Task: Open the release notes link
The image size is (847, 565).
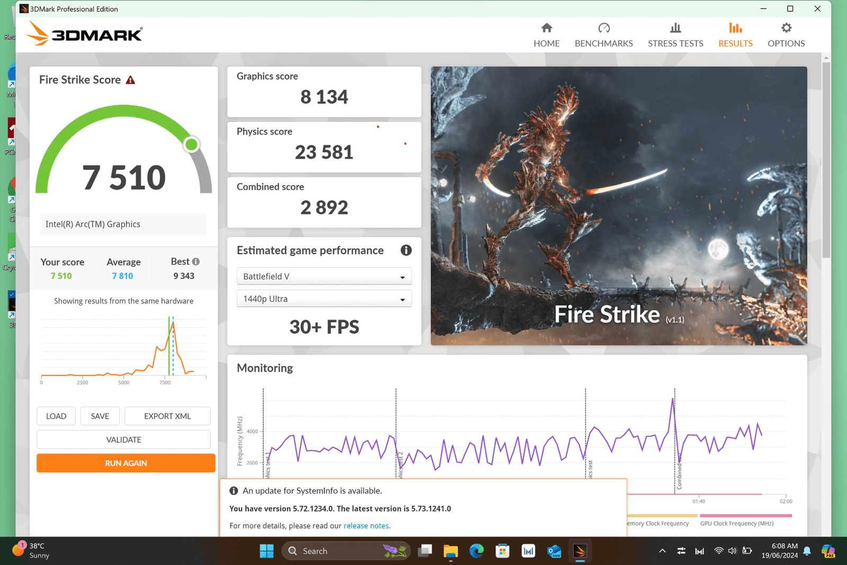Action: point(366,526)
